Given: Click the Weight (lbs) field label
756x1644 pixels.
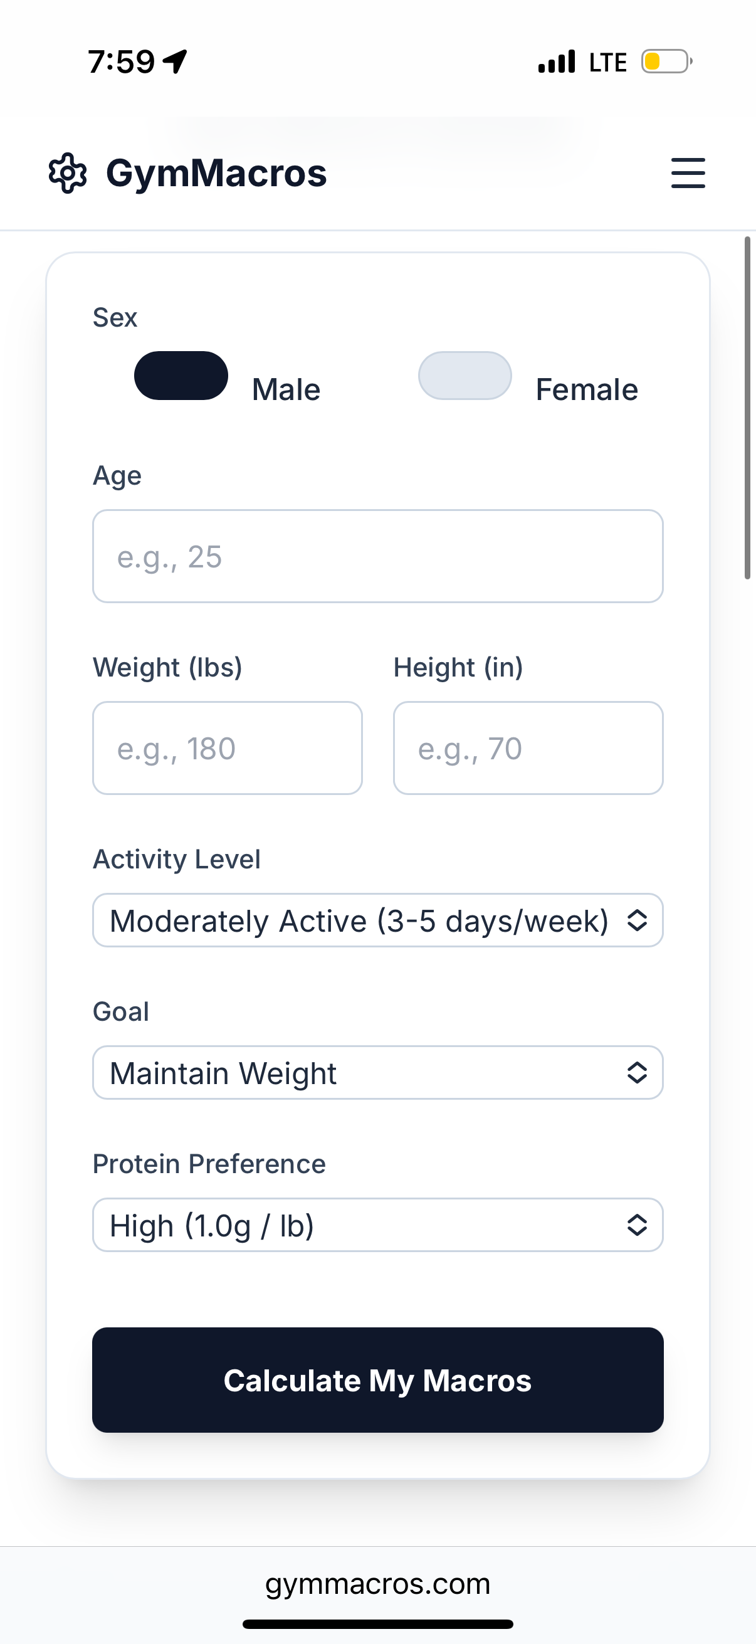Looking at the screenshot, I should (x=168, y=667).
